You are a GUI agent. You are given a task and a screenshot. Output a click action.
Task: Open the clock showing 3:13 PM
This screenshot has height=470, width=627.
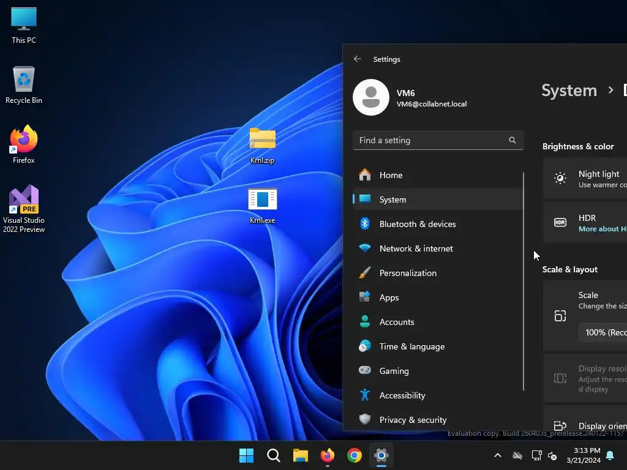click(x=584, y=455)
